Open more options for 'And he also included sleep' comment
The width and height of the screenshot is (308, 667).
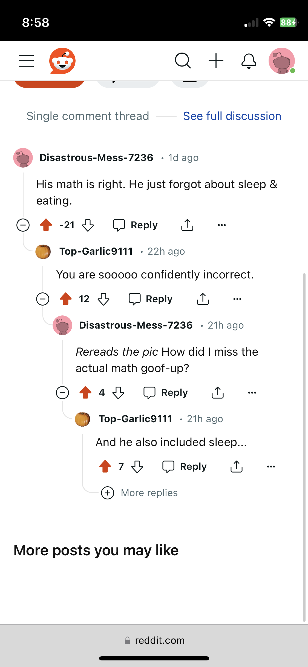coord(271,467)
